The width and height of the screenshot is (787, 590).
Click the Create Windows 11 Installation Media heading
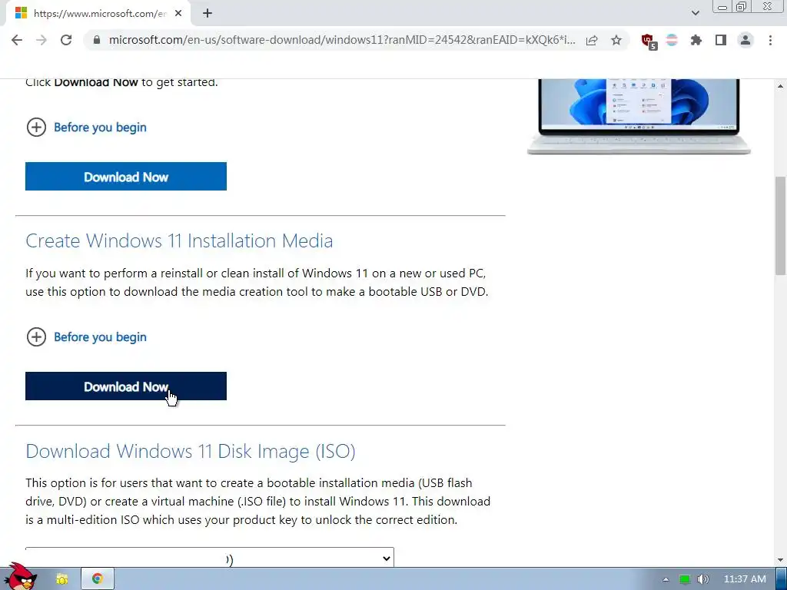click(x=179, y=240)
